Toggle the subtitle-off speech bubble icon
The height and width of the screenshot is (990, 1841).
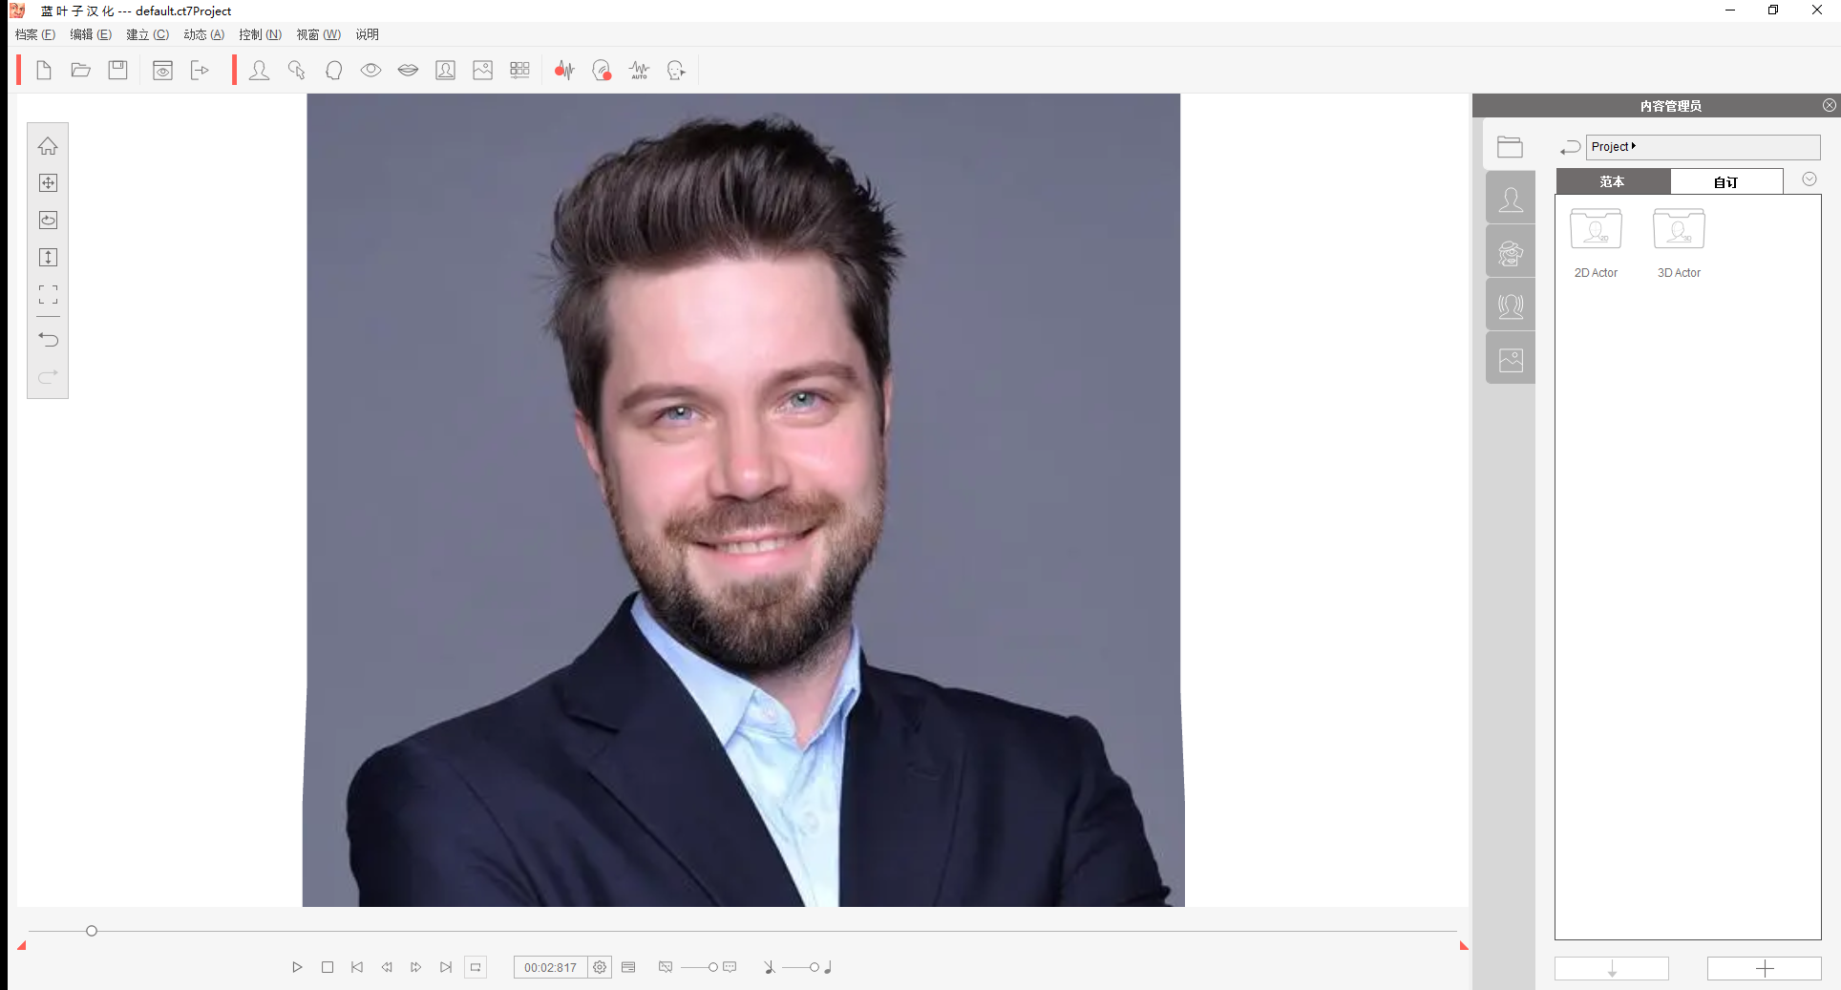pyautogui.click(x=666, y=967)
